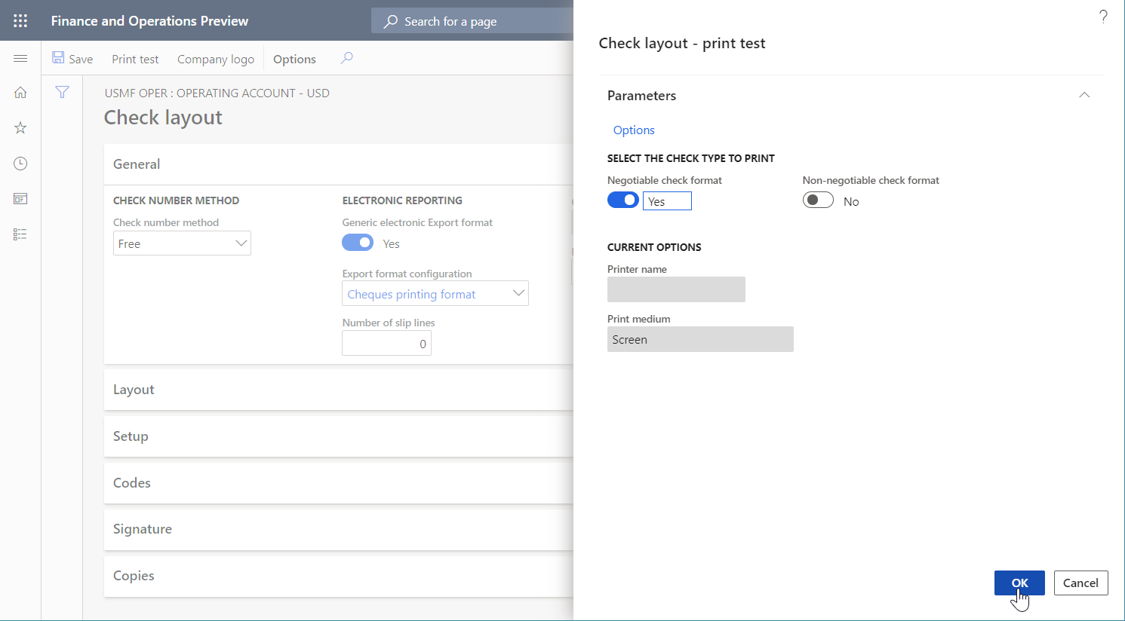
Task: Toggle the navigation pane with the hamburger icon
Action: (x=20, y=57)
